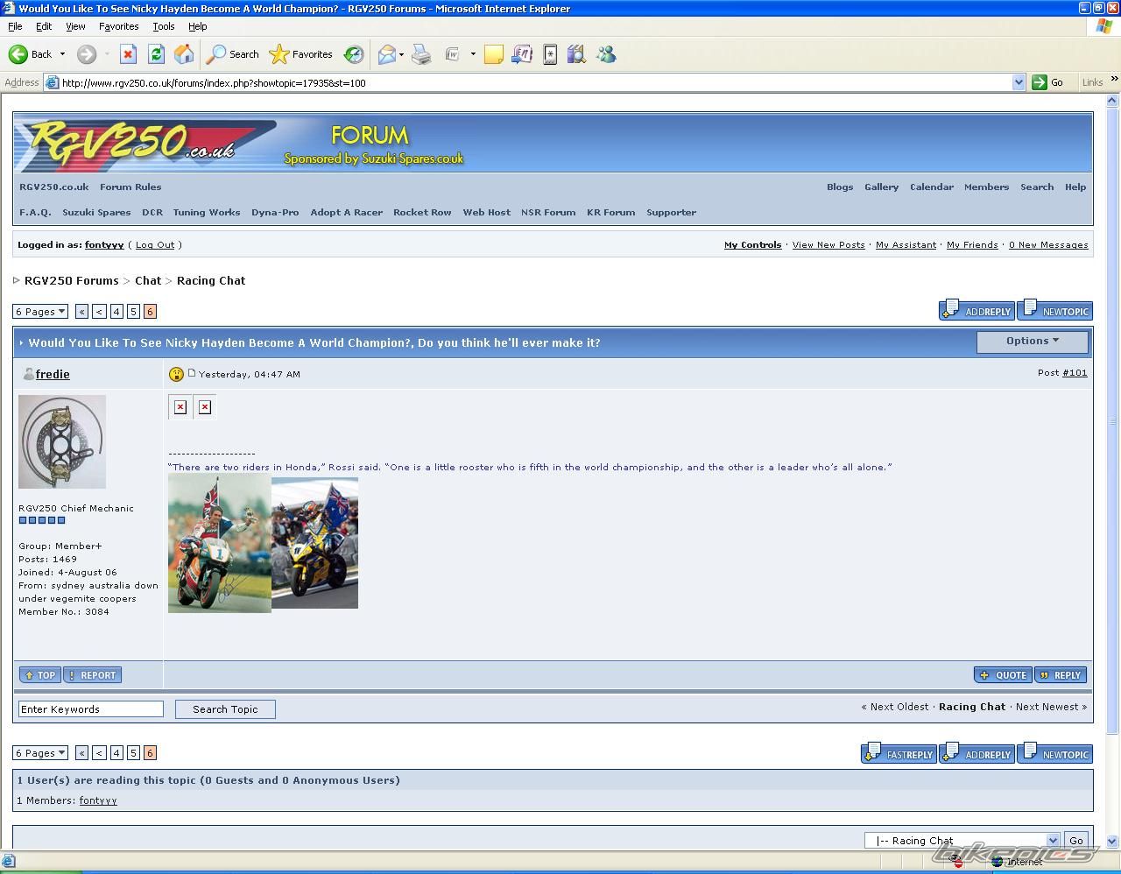
Task: Click the QUOTE button on post #101
Action: [1004, 675]
